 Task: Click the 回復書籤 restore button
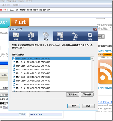(87, 94)
